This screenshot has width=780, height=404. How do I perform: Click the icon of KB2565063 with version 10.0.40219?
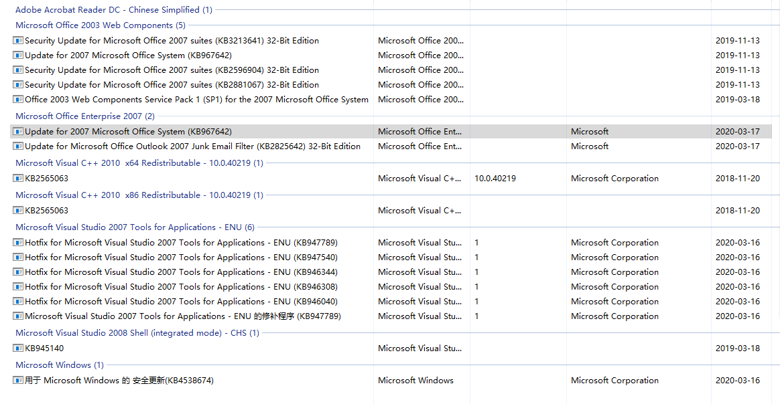pyautogui.click(x=18, y=178)
